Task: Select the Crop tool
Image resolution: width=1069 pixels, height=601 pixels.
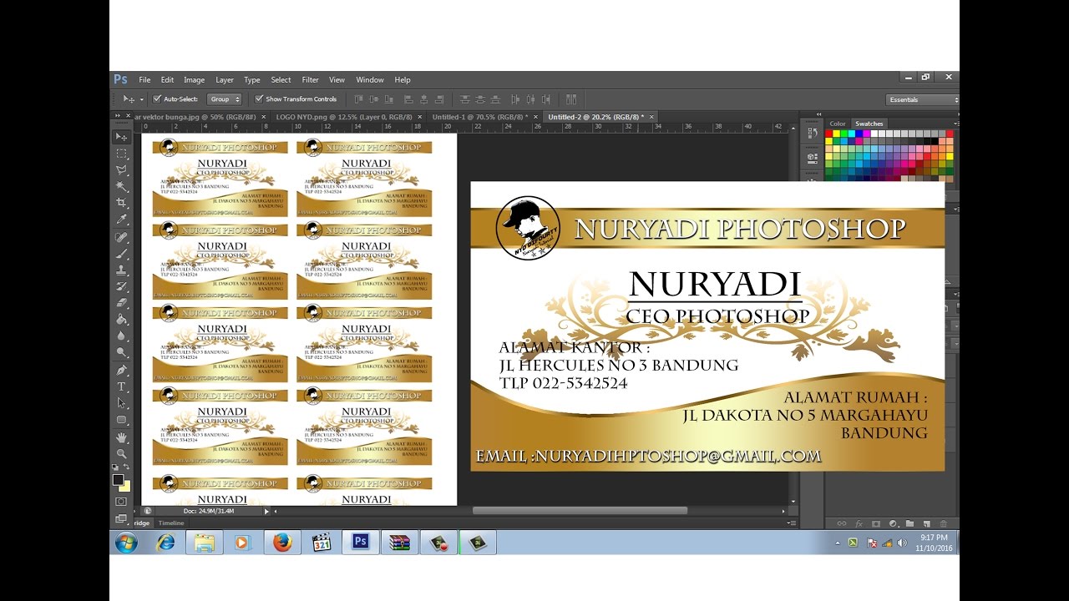Action: pyautogui.click(x=122, y=204)
